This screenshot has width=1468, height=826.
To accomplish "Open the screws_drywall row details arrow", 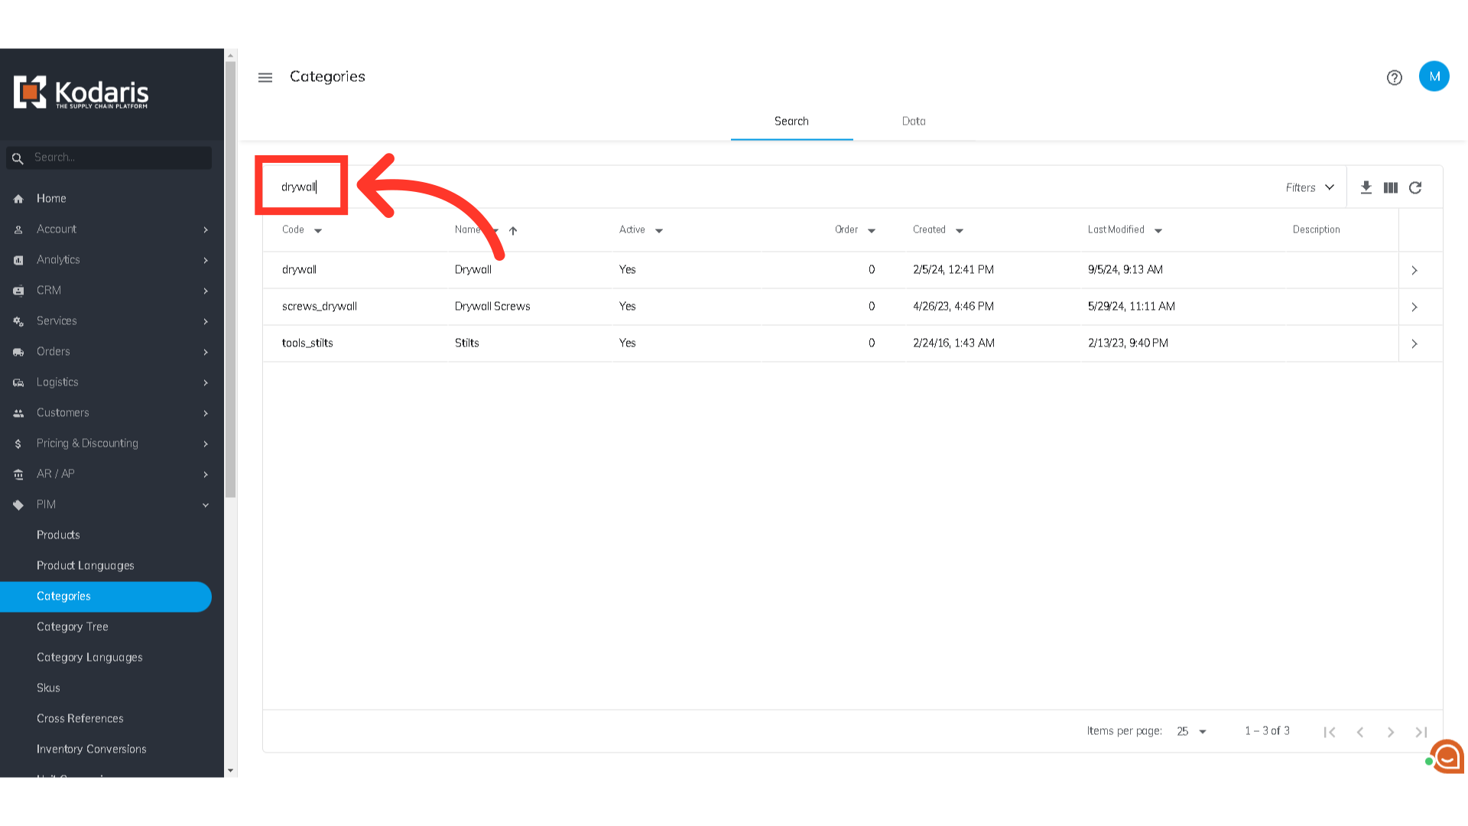I will pos(1414,307).
